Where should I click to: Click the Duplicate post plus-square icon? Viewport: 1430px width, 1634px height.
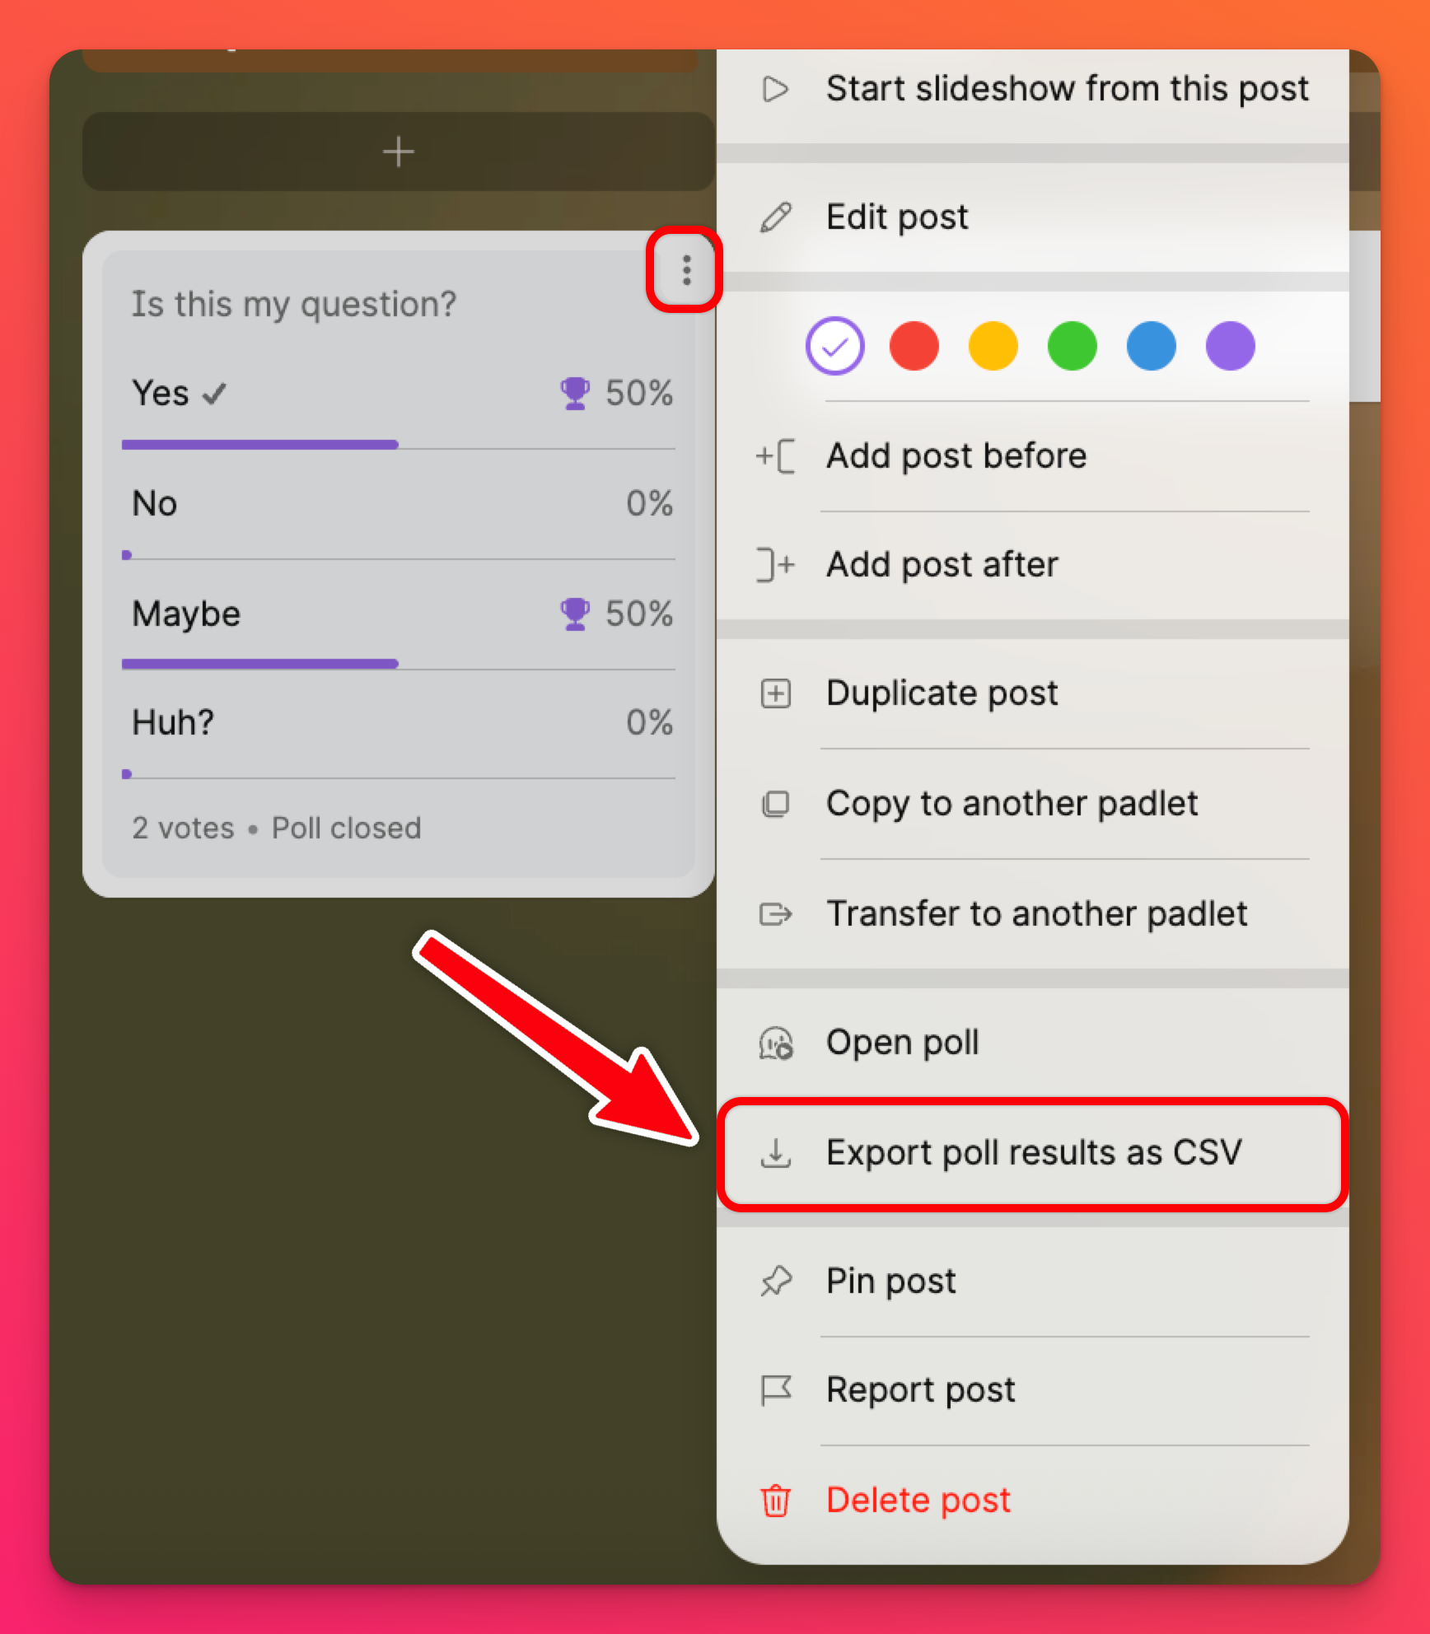coord(775,693)
